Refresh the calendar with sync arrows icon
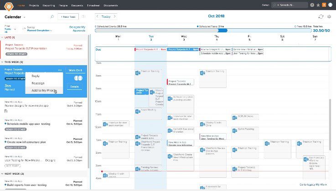The image size is (336, 191). point(321,17)
